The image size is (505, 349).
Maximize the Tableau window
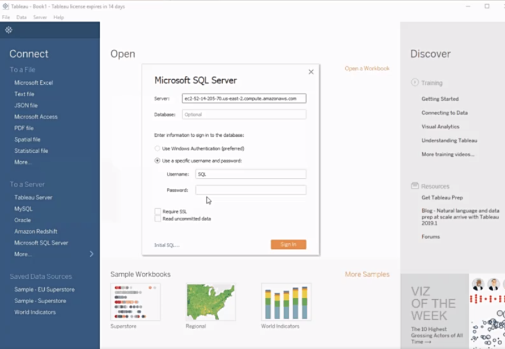pyautogui.click(x=487, y=6)
